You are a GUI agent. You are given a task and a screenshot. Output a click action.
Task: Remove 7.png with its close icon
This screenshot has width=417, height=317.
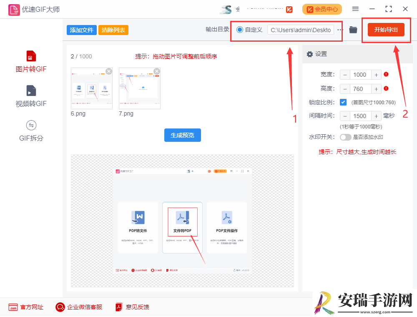pyautogui.click(x=157, y=71)
